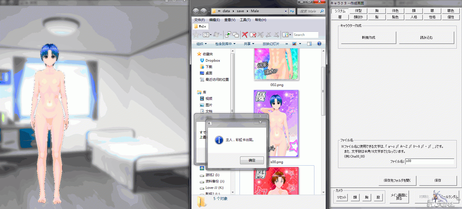Click the star favorites toolbar icon
462x209 pixels.
(196, 35)
